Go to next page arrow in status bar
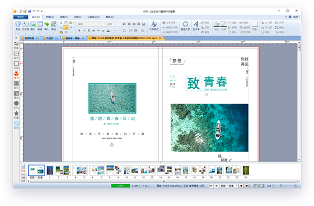The height and width of the screenshot is (206, 314). (241, 186)
